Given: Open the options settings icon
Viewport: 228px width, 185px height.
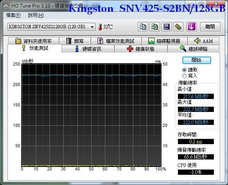Looking at the screenshot, I should tap(178, 27).
